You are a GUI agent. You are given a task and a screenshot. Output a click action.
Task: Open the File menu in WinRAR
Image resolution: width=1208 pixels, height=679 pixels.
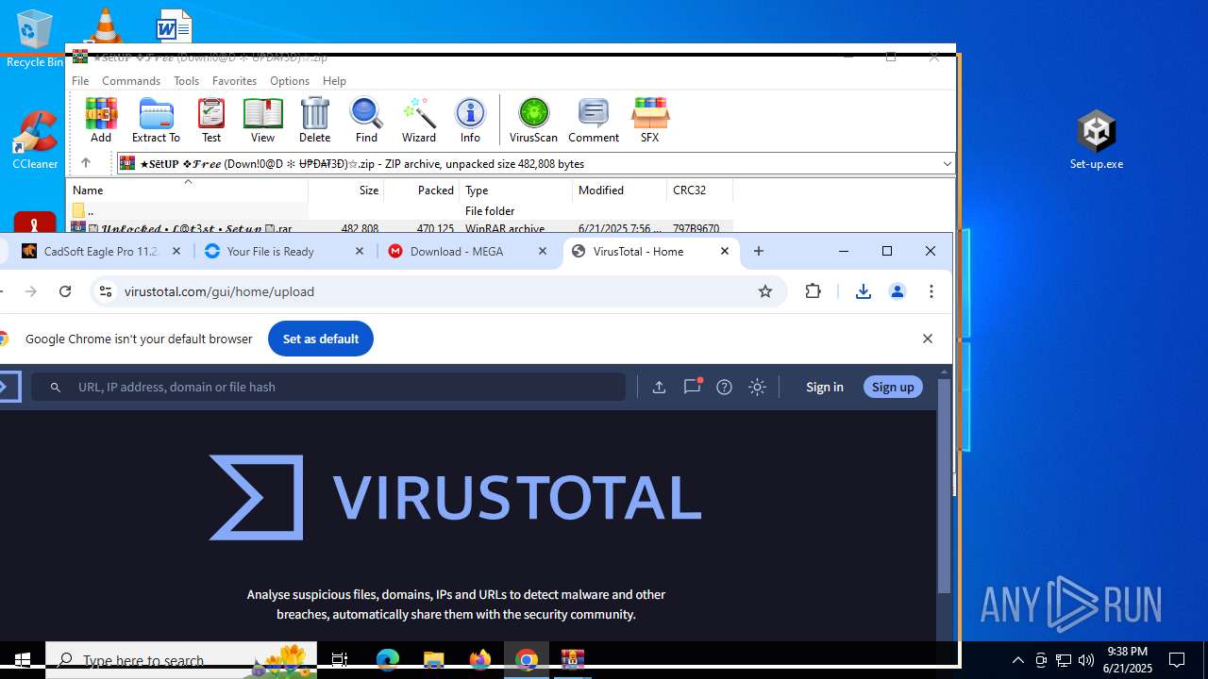pos(80,81)
